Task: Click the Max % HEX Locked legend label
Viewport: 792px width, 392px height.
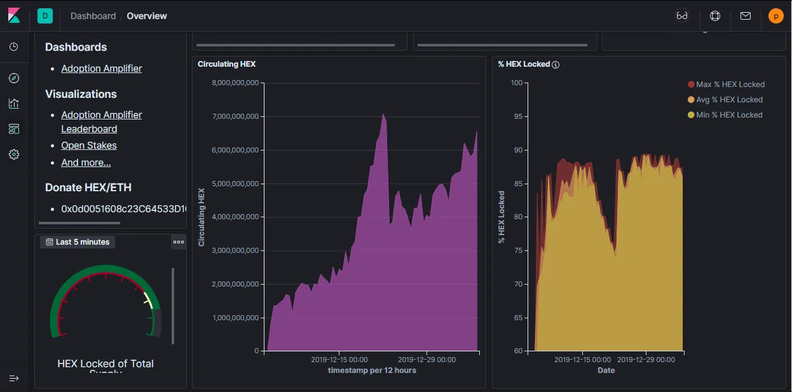Action: coord(730,84)
